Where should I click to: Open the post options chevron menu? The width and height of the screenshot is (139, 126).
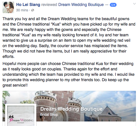pyautogui.click(x=134, y=4)
